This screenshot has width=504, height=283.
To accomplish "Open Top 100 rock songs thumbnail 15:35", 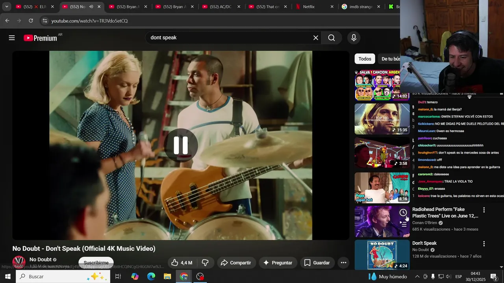I will [382, 119].
